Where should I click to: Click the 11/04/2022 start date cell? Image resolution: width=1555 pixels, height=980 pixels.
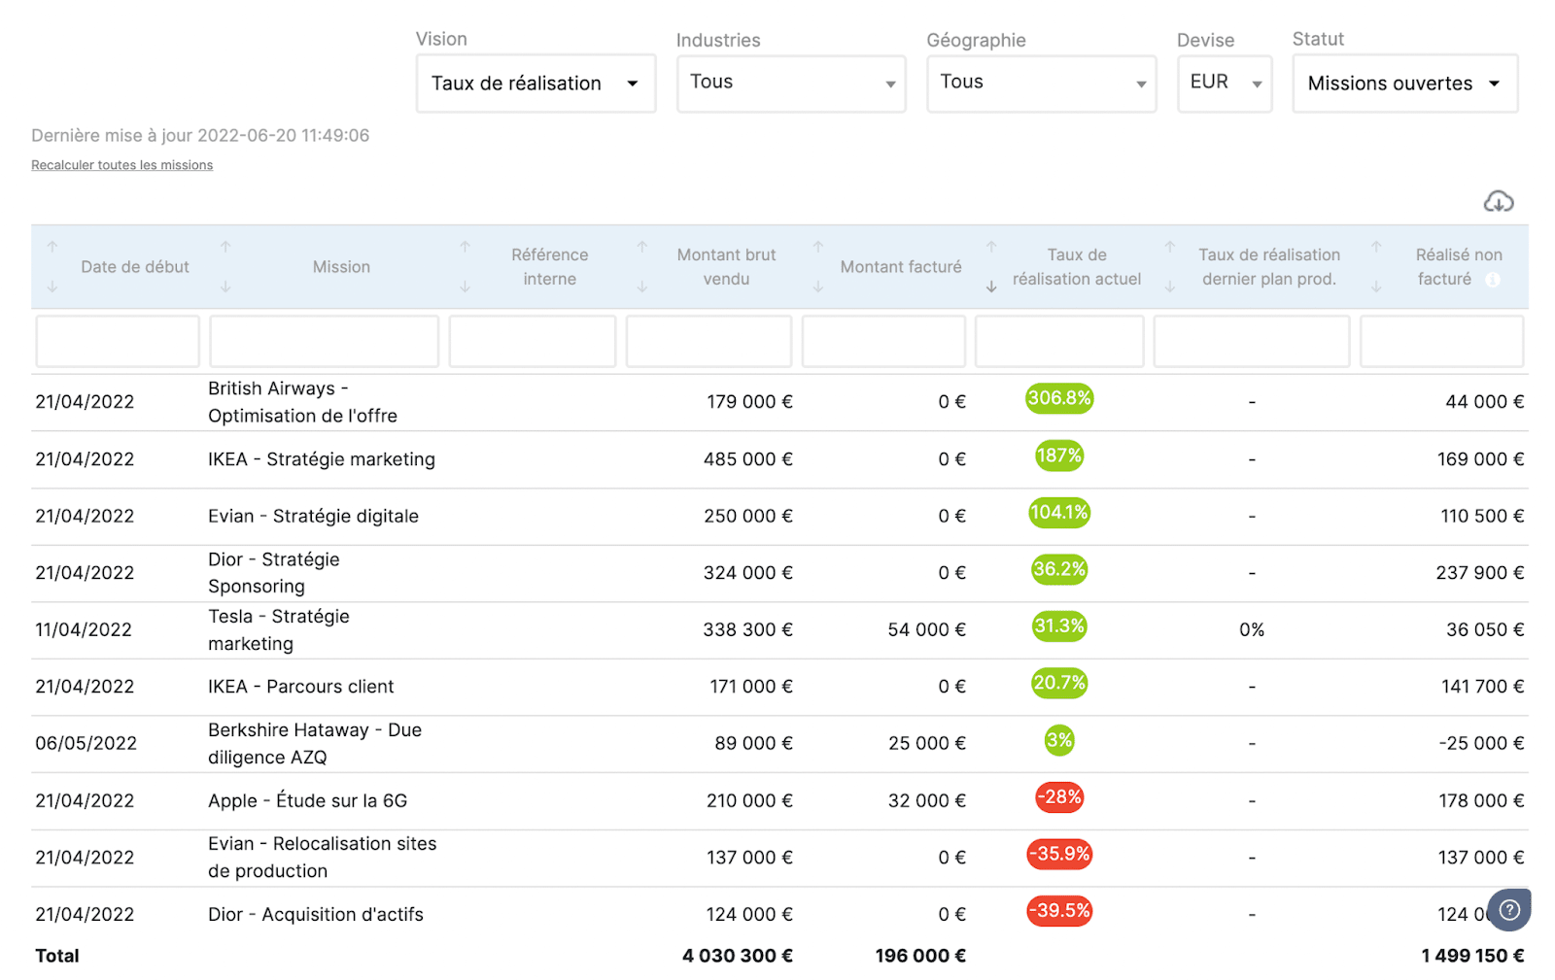pyautogui.click(x=84, y=629)
